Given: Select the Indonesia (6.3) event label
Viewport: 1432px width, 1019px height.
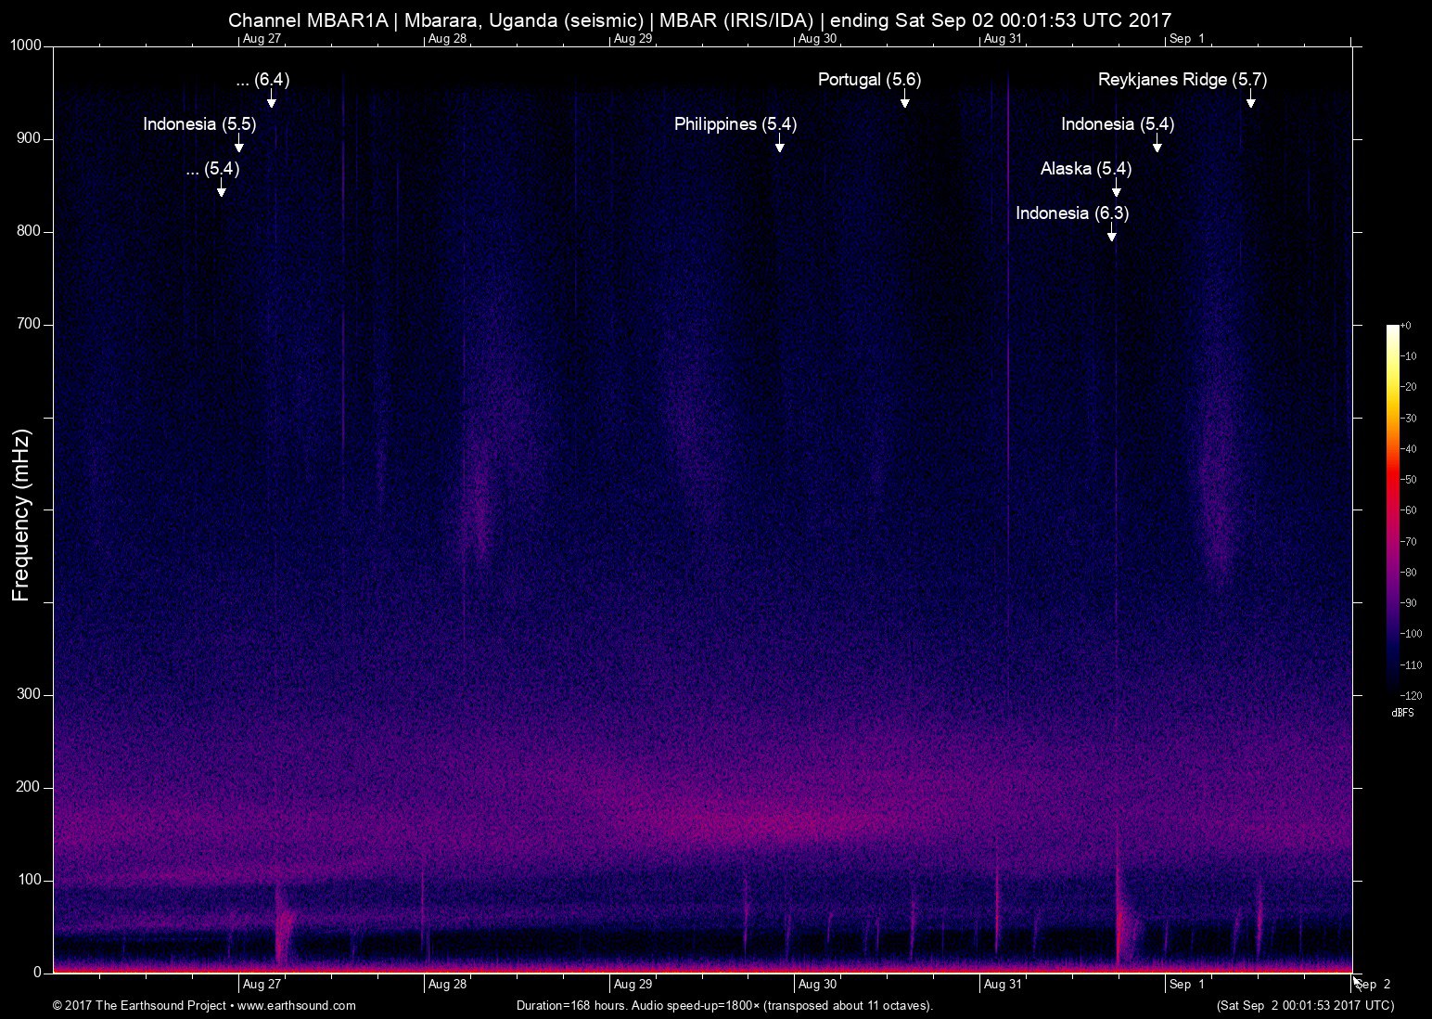Looking at the screenshot, I should point(1071,213).
